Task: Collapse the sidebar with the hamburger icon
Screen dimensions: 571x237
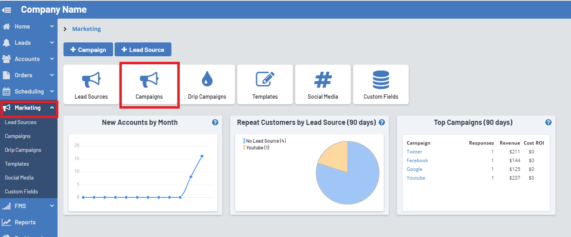Action: coord(7,10)
